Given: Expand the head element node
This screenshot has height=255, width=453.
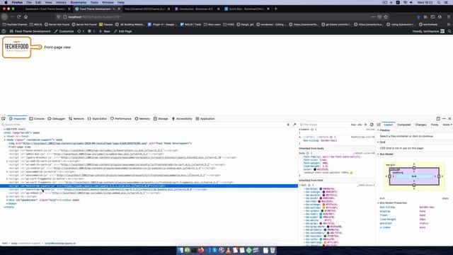Looking at the screenshot, I should [x=5, y=136].
